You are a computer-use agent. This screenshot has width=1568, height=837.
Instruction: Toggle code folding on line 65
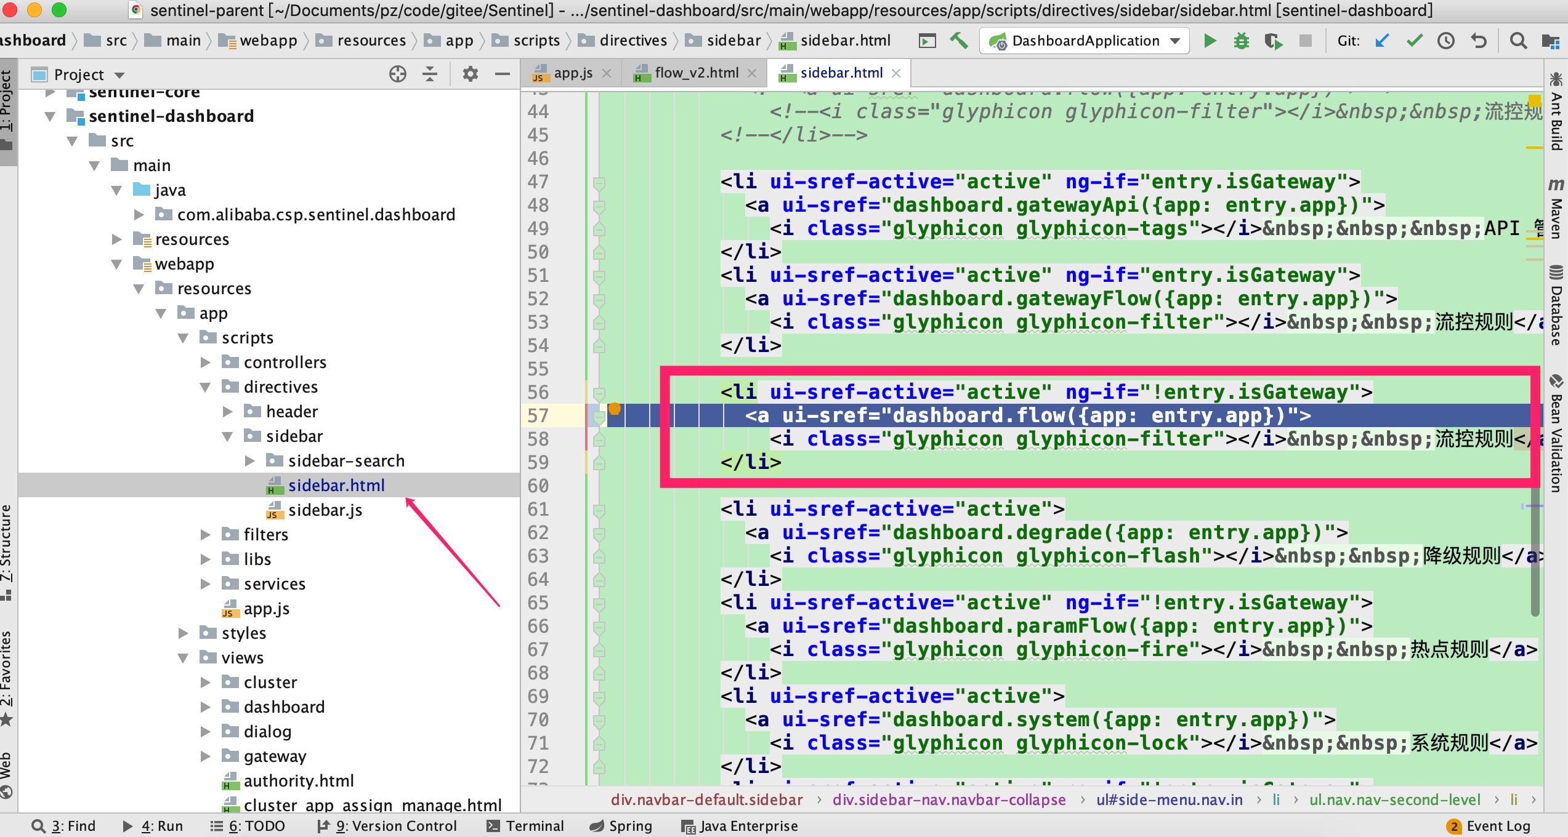pos(599,604)
